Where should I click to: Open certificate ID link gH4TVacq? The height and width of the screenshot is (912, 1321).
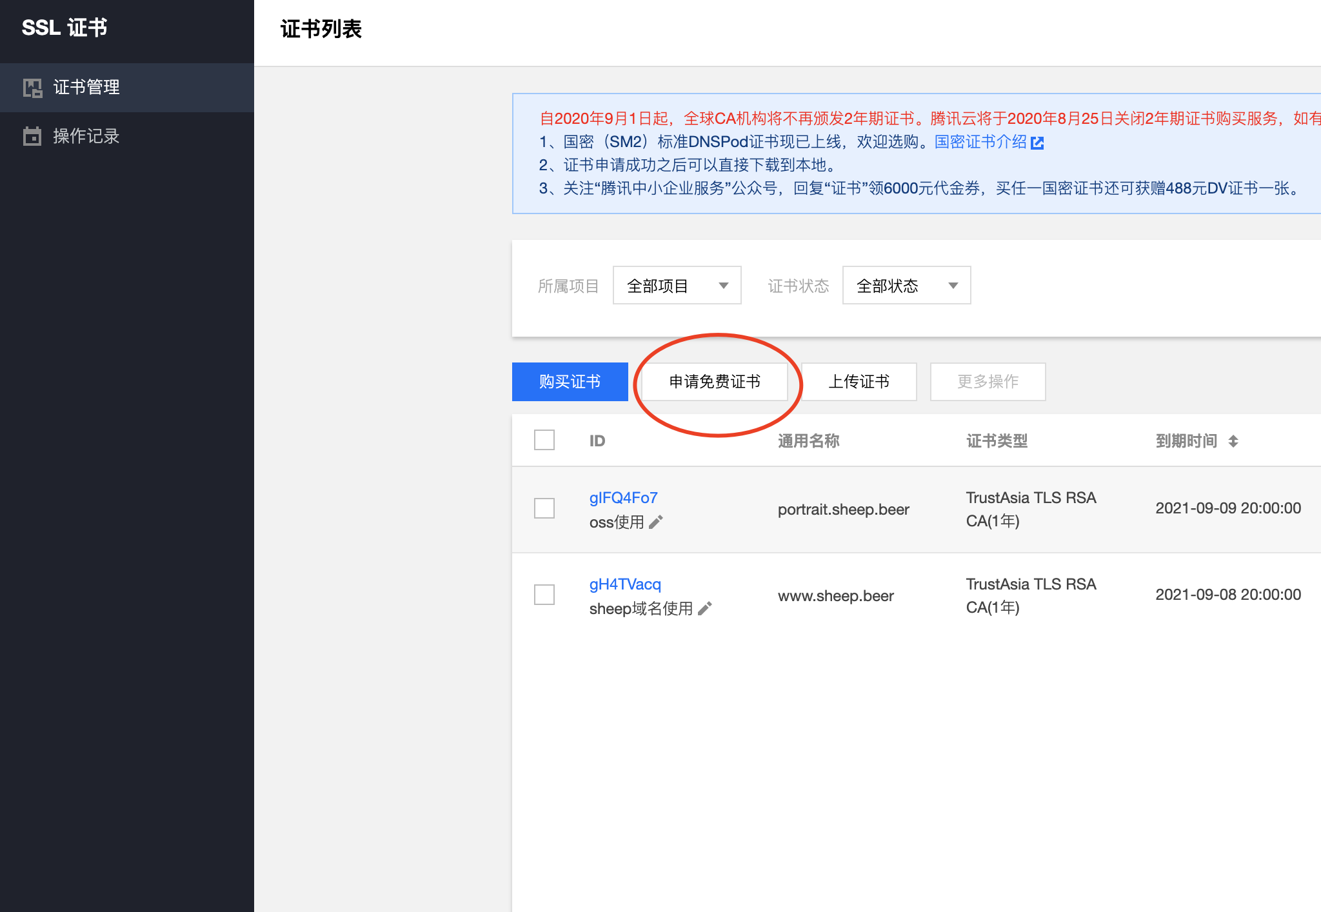624,584
